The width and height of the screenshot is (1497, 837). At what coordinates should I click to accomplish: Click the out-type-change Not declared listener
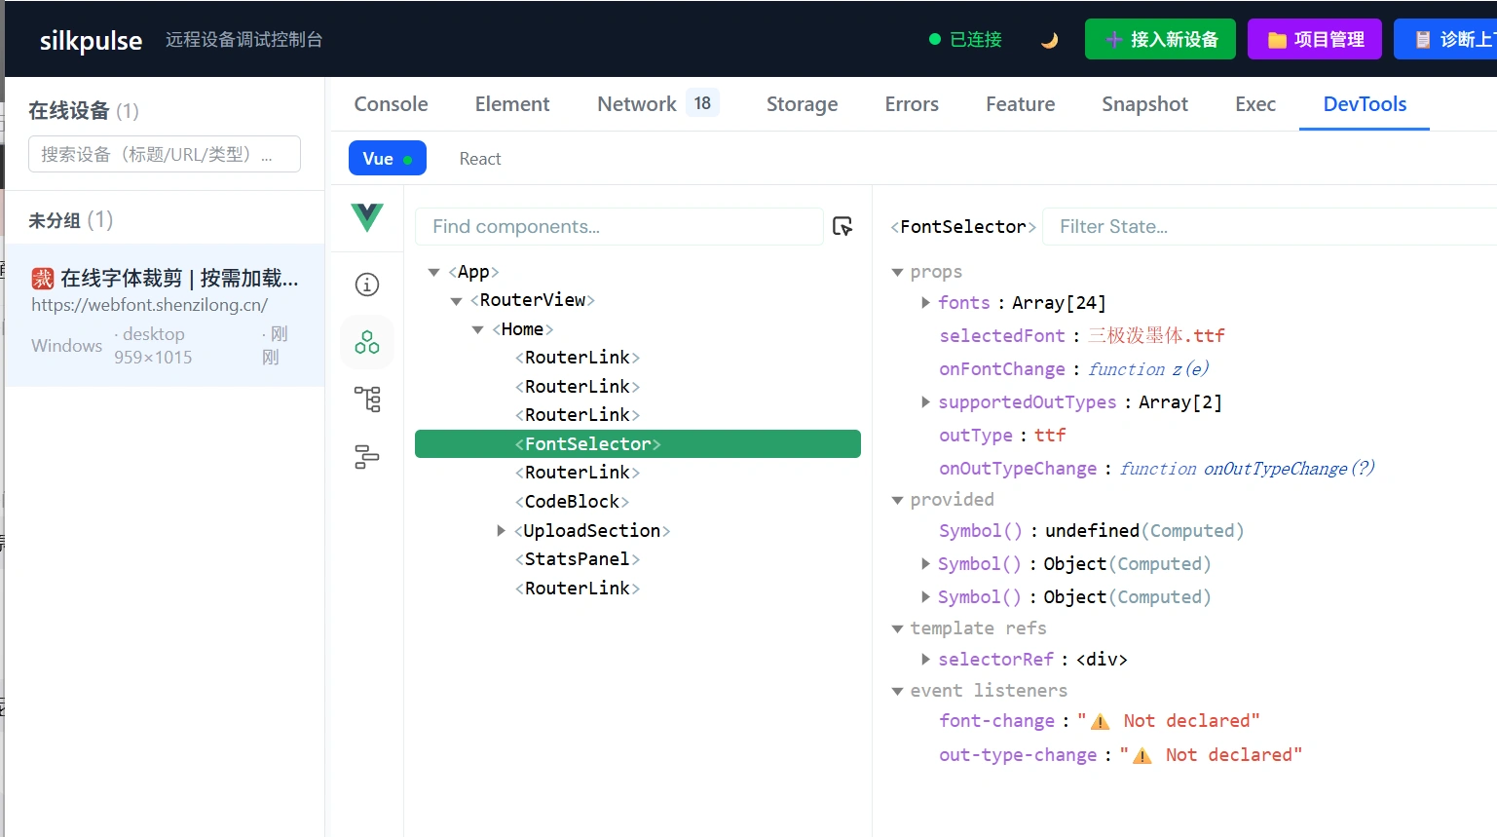click(1120, 755)
